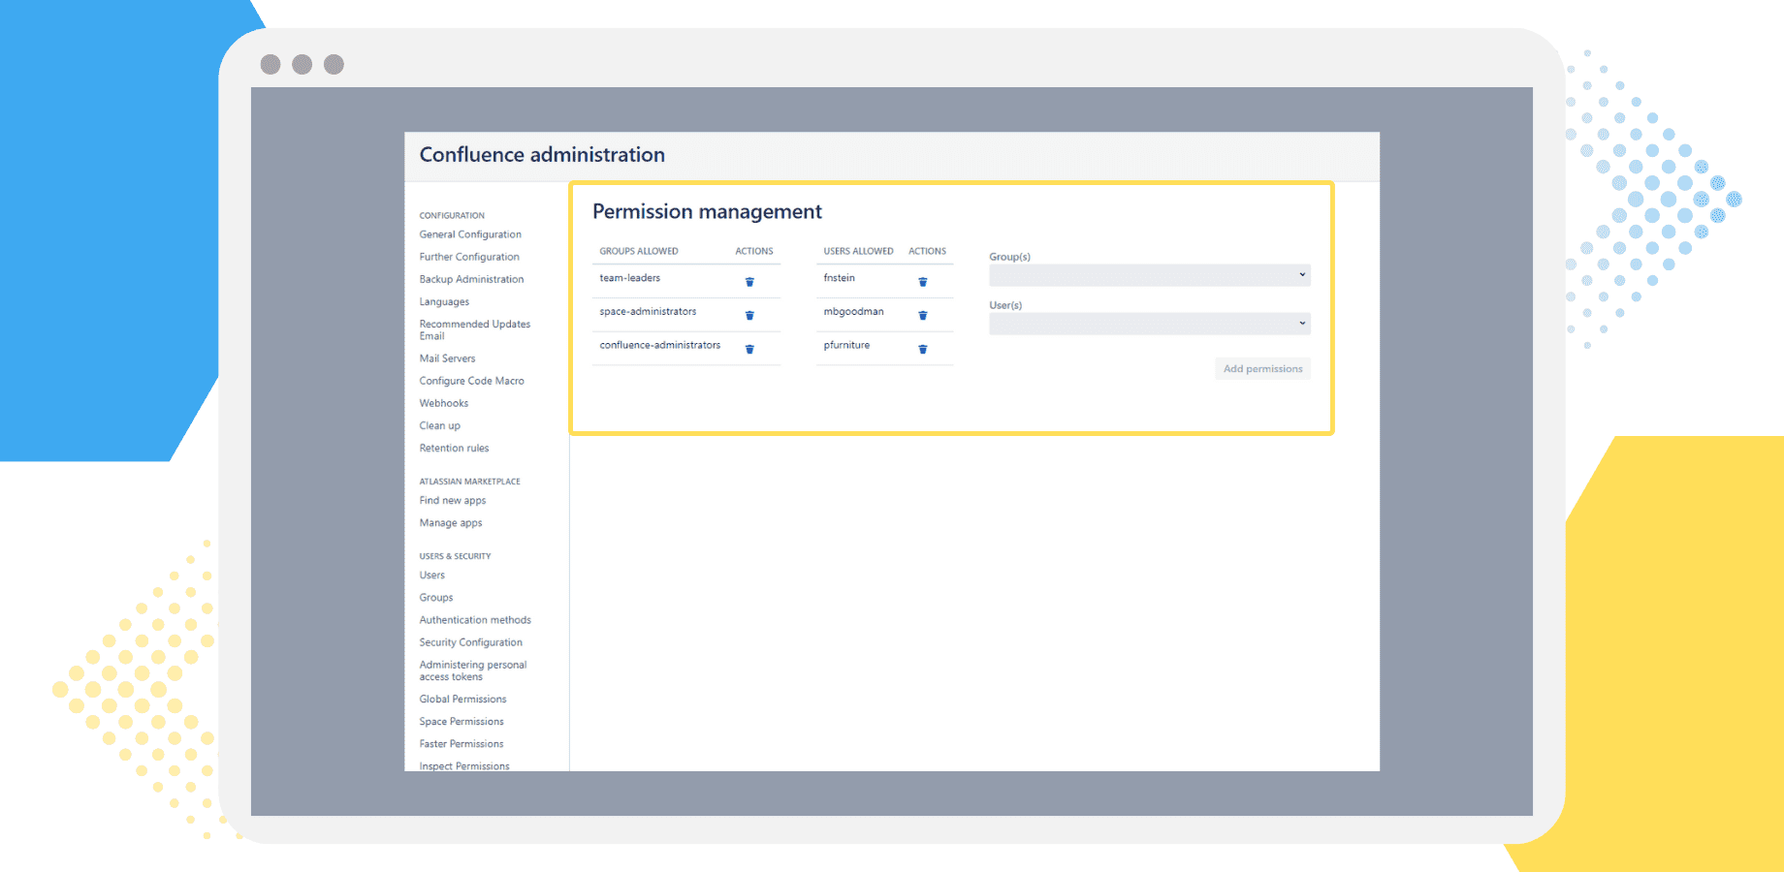Open Groups in Users & Security
This screenshot has height=872, width=1784.
click(436, 598)
